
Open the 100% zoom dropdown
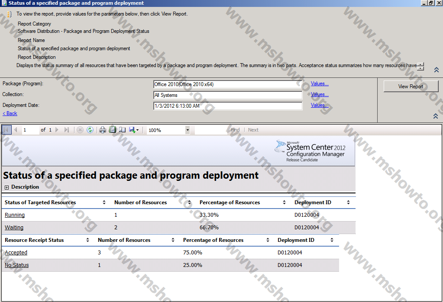[188, 130]
